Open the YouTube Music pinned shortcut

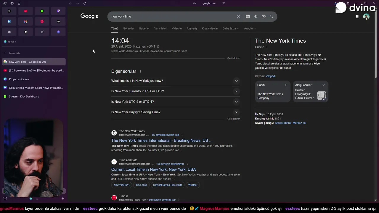tap(42, 21)
